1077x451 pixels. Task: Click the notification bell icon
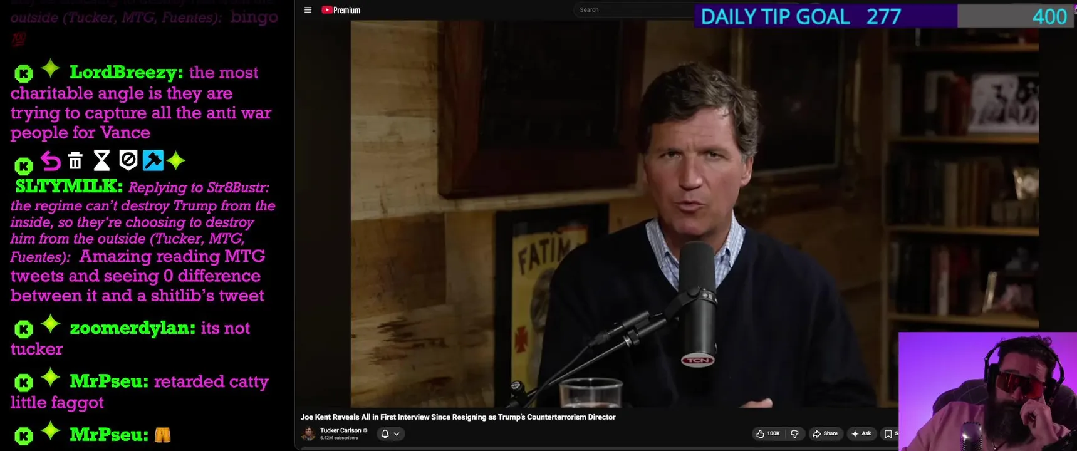click(x=385, y=433)
